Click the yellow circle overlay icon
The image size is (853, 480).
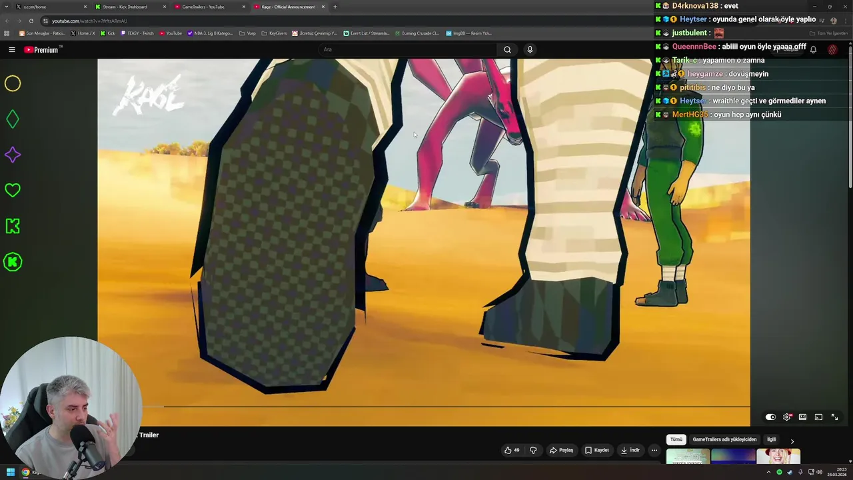[x=13, y=83]
